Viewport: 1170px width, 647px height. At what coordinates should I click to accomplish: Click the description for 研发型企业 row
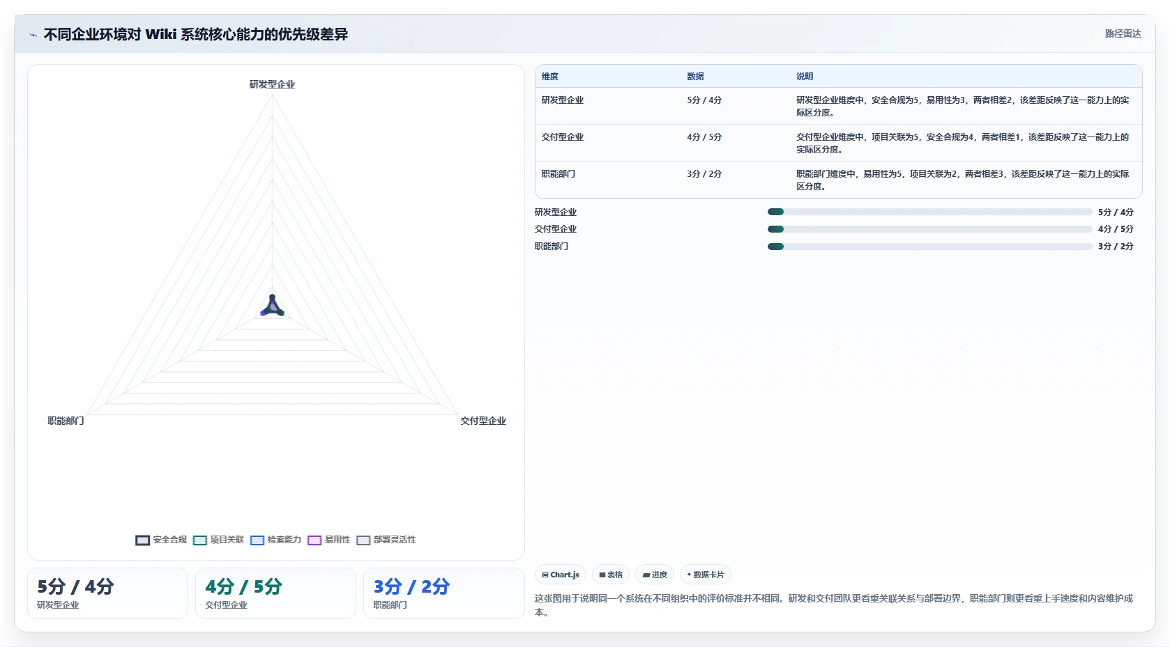[x=963, y=107]
